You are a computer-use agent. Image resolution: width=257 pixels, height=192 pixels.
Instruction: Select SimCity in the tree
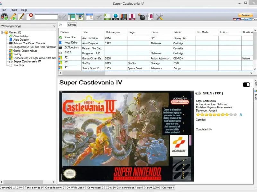pyautogui.click(x=18, y=54)
